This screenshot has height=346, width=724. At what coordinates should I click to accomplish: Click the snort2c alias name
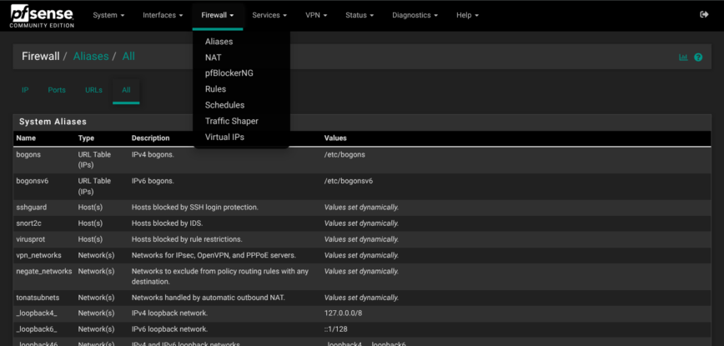(x=29, y=223)
